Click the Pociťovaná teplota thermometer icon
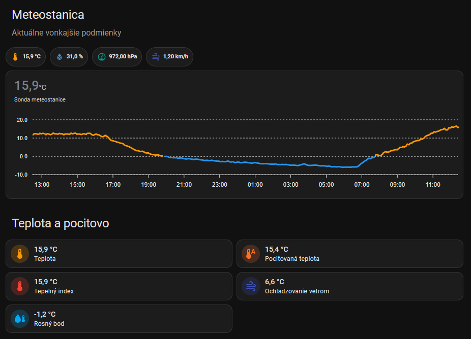 tap(251, 254)
